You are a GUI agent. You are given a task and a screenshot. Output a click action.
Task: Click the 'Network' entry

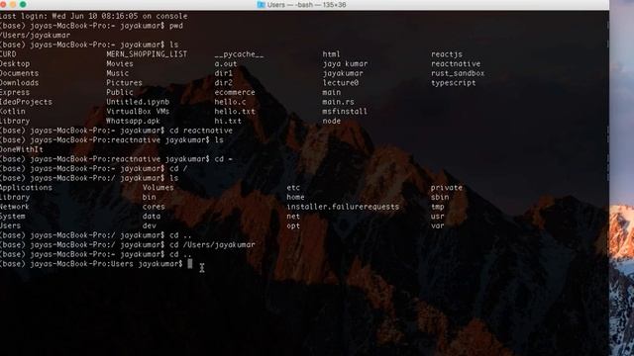(x=15, y=207)
